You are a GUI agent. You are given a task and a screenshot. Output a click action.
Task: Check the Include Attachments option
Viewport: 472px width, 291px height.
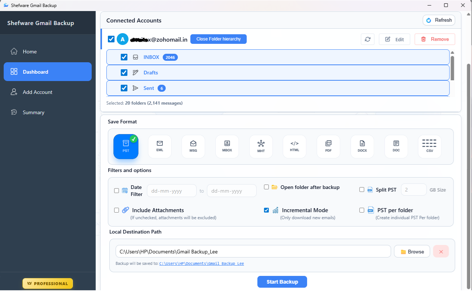[116, 210]
